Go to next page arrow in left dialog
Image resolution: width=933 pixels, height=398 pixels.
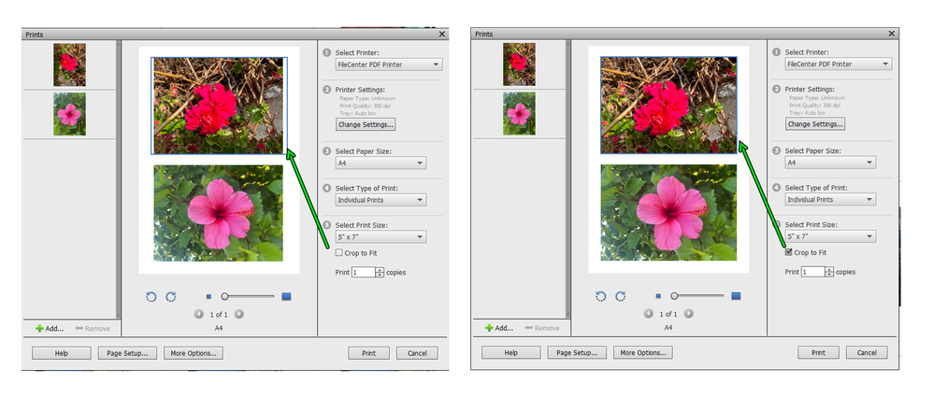pyautogui.click(x=238, y=314)
